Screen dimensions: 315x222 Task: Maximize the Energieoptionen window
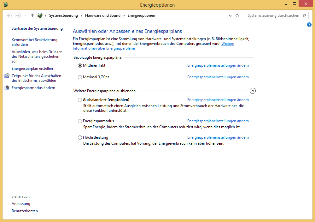point(295,4)
